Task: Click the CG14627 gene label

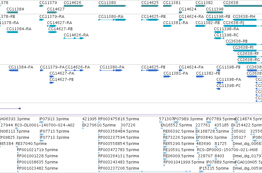Action: [56, 9]
